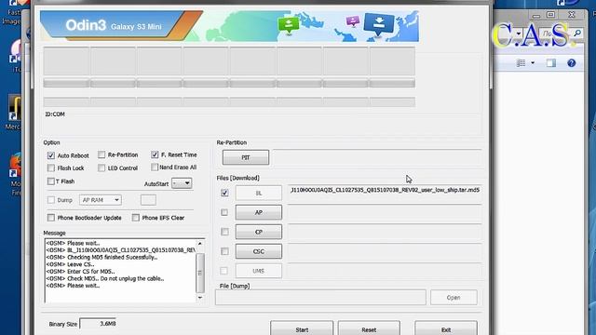Screen dimensions: 596x335
Task: Enable the LED Control checkbox
Action: (102, 167)
